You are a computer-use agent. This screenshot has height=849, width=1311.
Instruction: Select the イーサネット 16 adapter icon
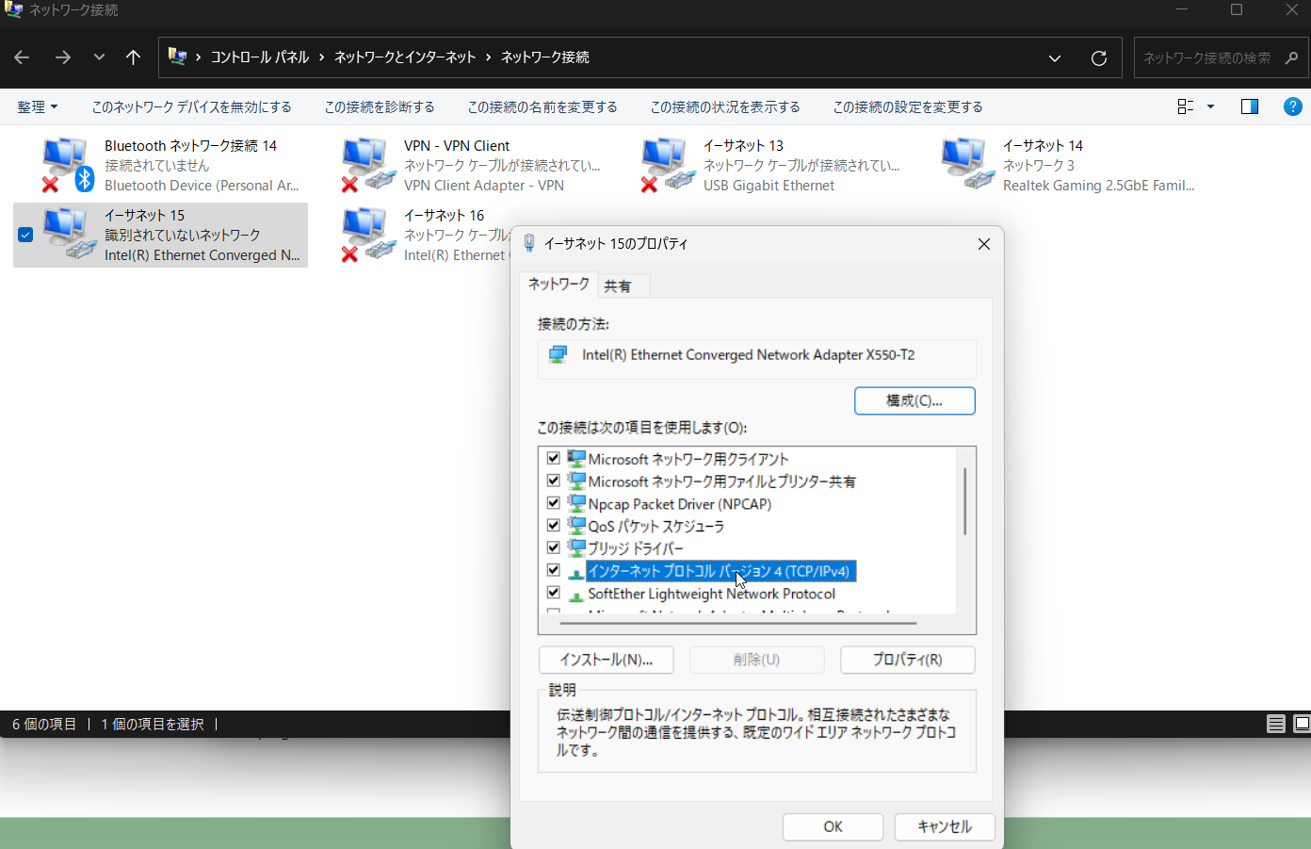point(367,235)
